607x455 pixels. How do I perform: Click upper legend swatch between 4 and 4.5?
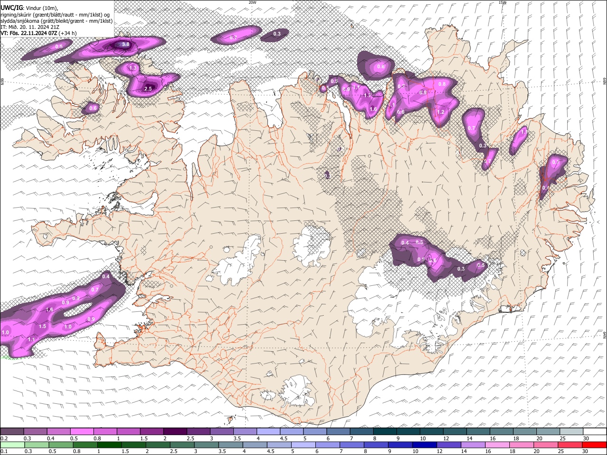(x=268, y=432)
